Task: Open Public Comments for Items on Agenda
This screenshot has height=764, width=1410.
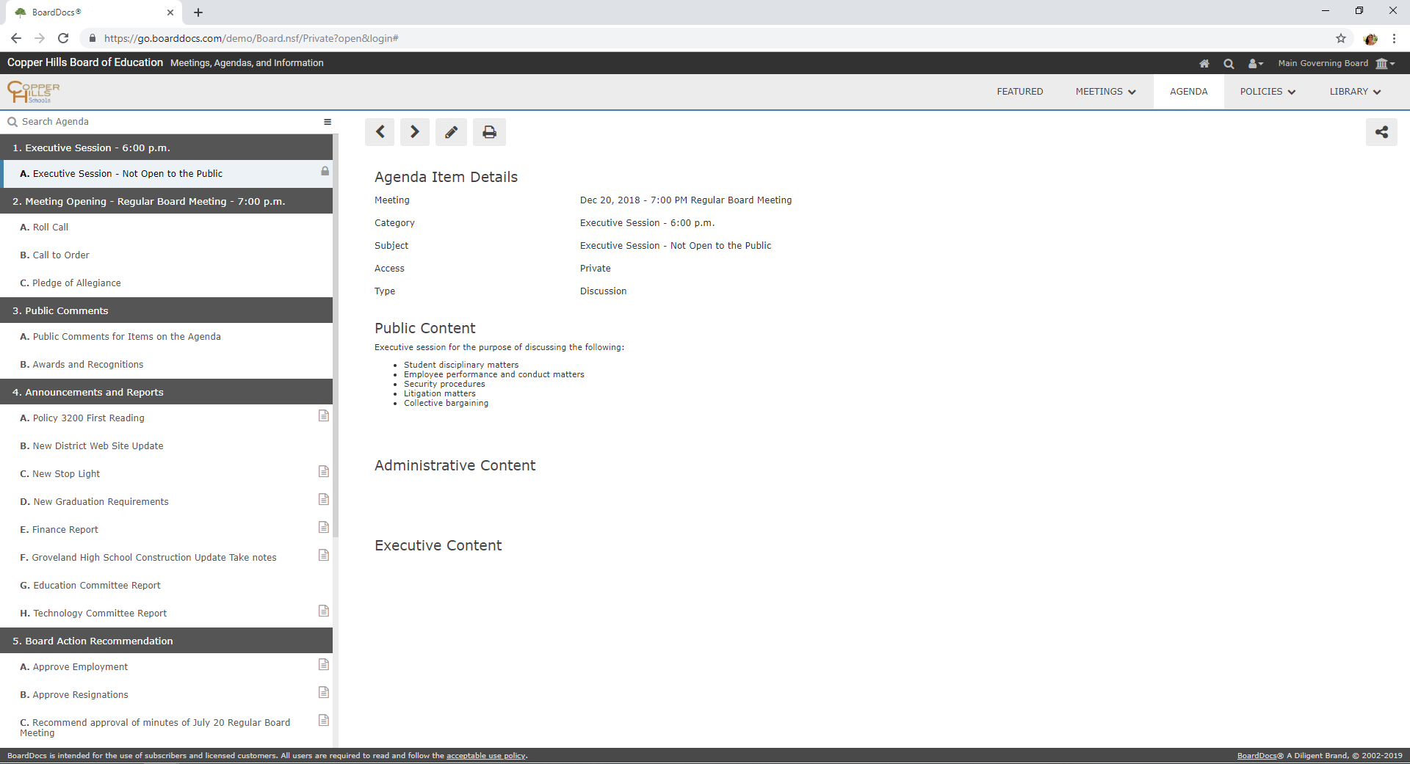Action: 166,337
